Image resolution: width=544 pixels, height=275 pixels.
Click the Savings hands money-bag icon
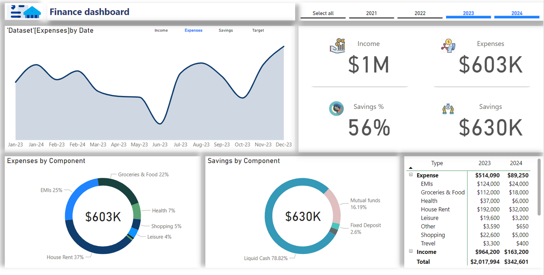pos(448,108)
